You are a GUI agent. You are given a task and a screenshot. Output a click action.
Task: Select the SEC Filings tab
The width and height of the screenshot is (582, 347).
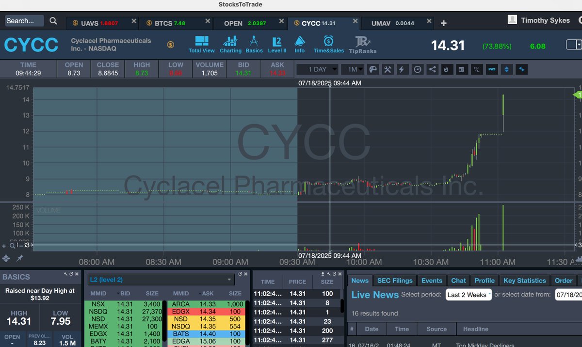[395, 281]
